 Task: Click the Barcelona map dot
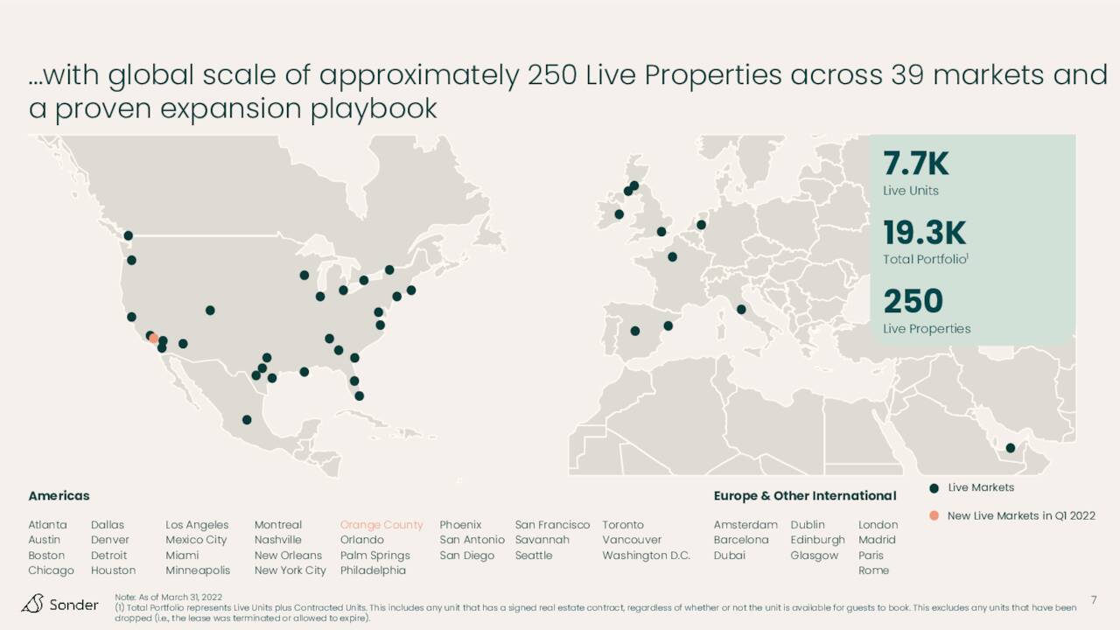(x=668, y=325)
